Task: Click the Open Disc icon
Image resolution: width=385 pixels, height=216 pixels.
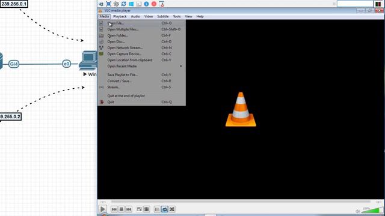Action: pyautogui.click(x=101, y=41)
